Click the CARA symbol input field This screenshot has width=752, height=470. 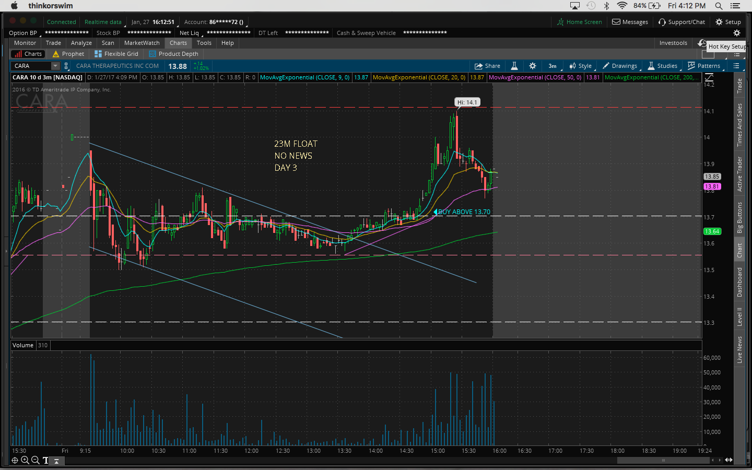click(x=31, y=66)
